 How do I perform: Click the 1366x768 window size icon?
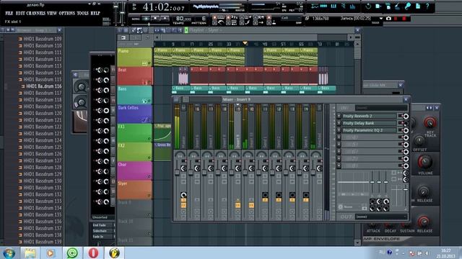click(307, 19)
